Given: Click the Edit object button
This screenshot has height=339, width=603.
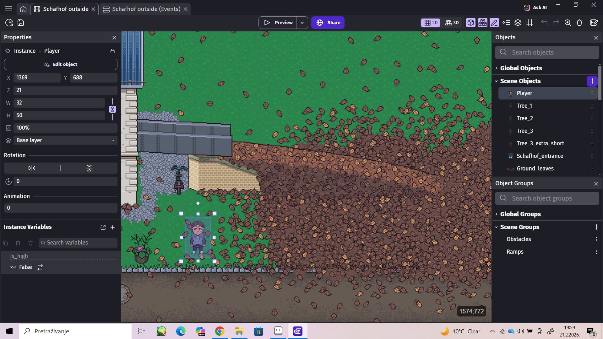Looking at the screenshot, I should pyautogui.click(x=61, y=64).
